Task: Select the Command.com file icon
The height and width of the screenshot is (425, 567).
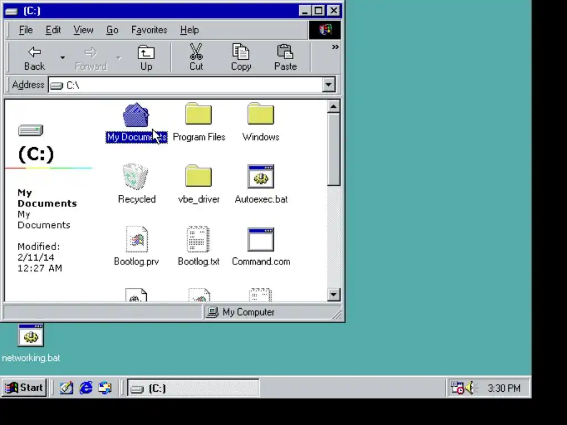Action: click(x=261, y=239)
